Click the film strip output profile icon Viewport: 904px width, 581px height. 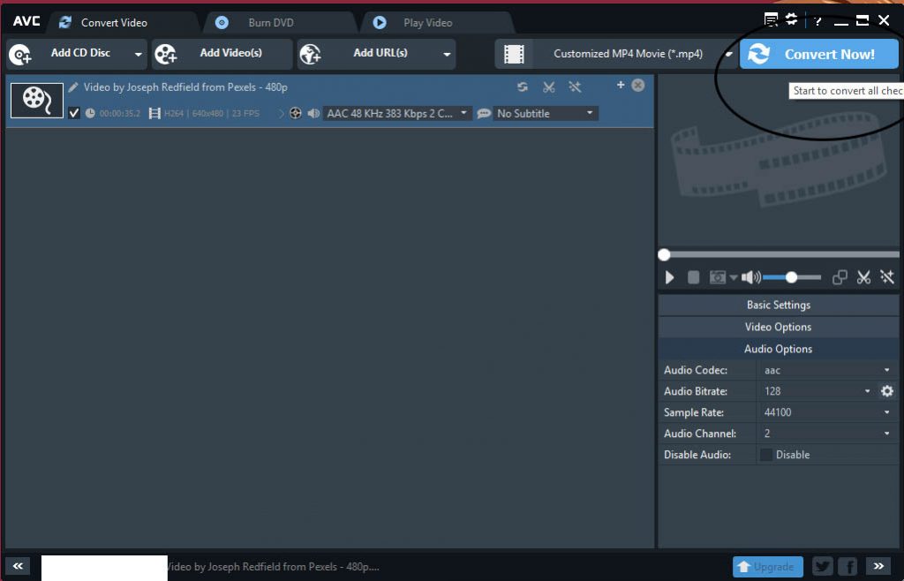pos(514,54)
